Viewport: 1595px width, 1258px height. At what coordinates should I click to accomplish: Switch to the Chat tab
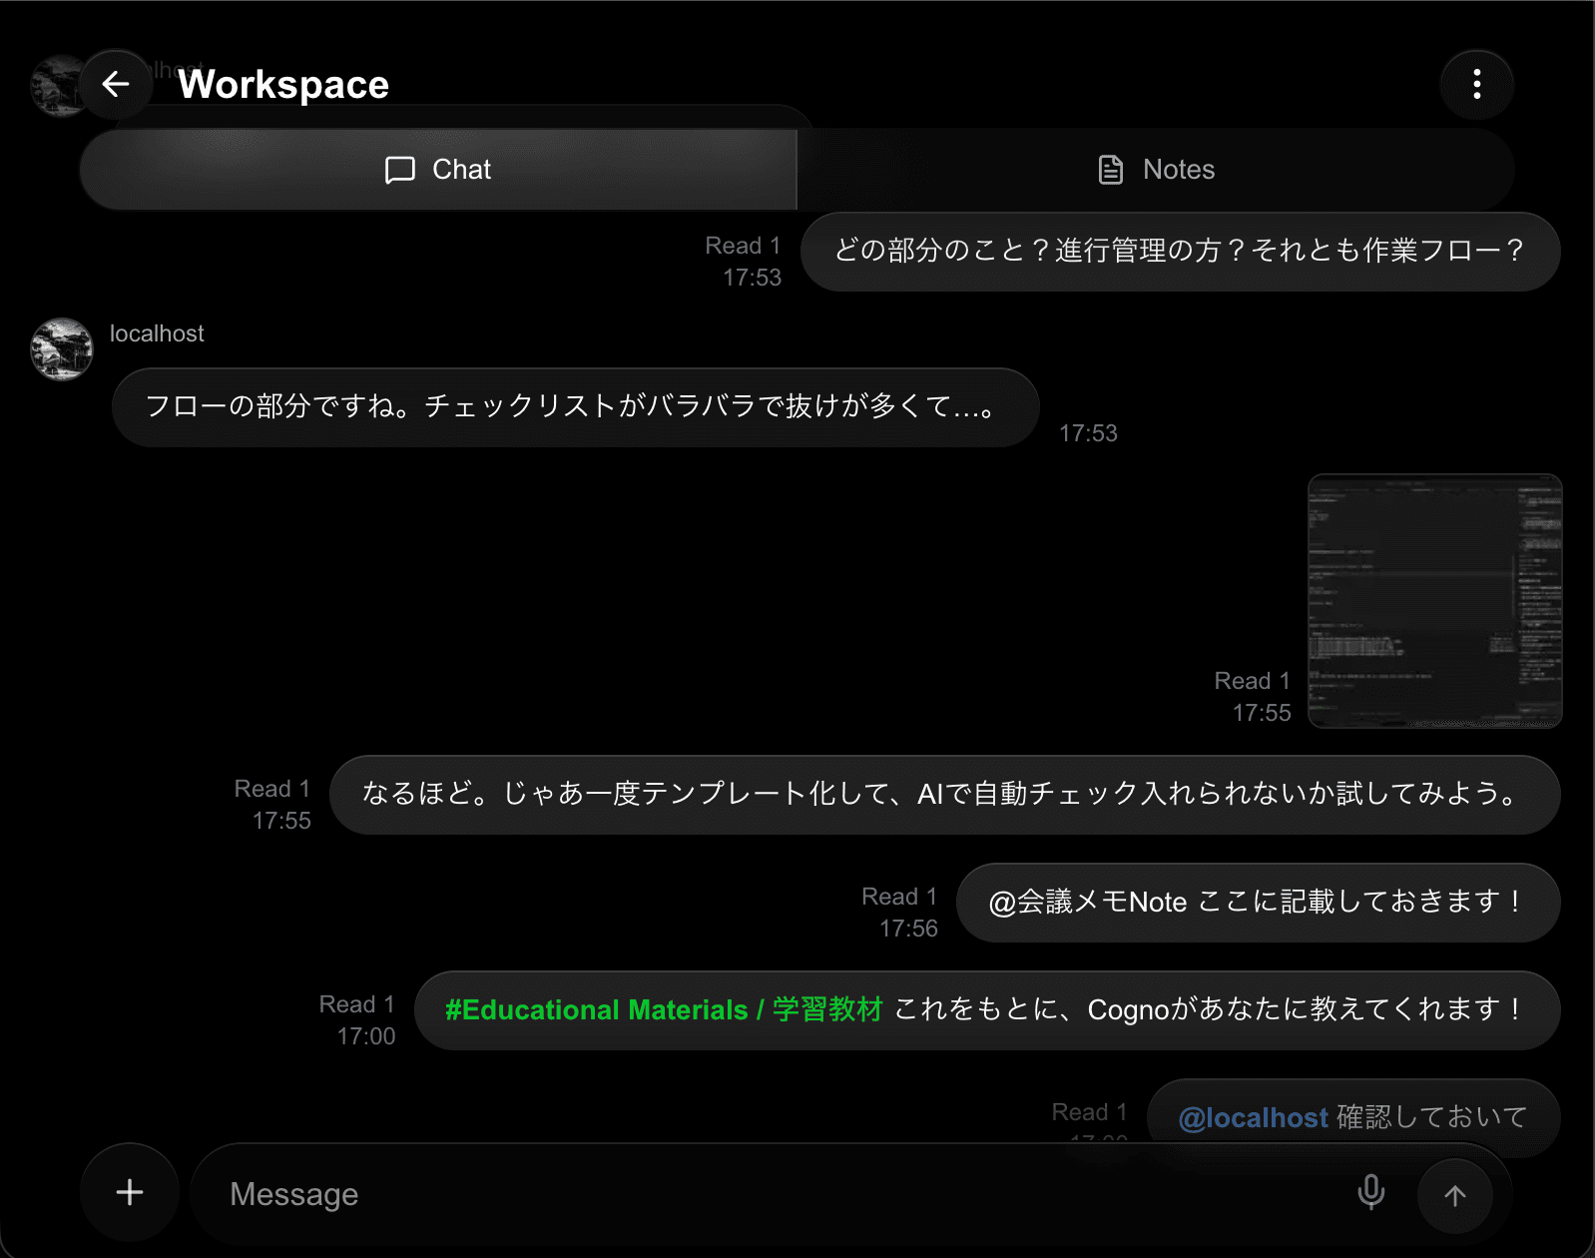click(x=438, y=170)
